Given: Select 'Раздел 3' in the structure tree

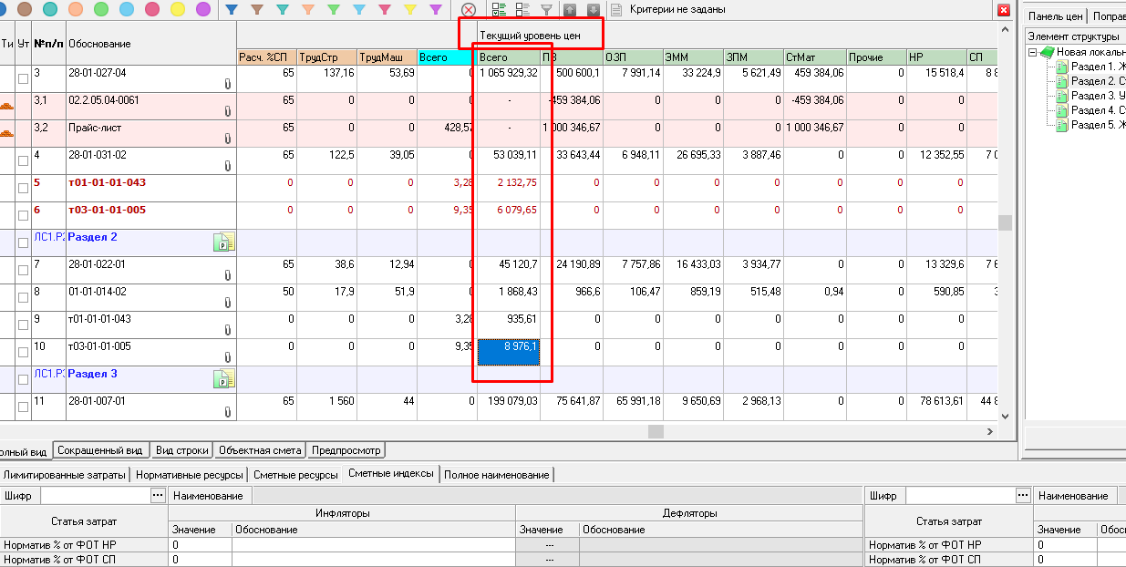Looking at the screenshot, I should (x=1098, y=96).
